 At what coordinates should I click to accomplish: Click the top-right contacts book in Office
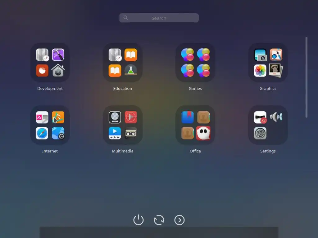pyautogui.click(x=203, y=117)
